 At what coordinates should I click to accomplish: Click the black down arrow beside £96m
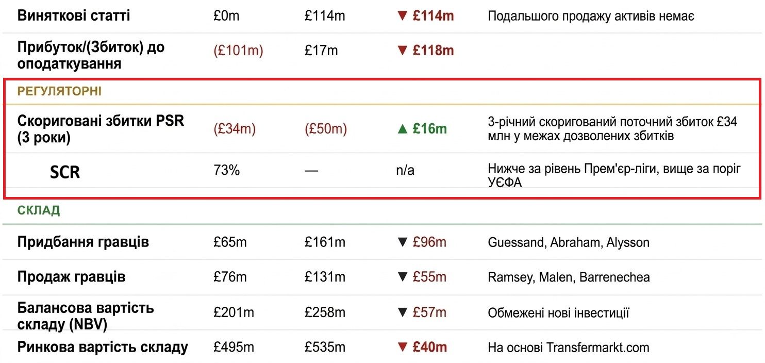click(x=402, y=242)
